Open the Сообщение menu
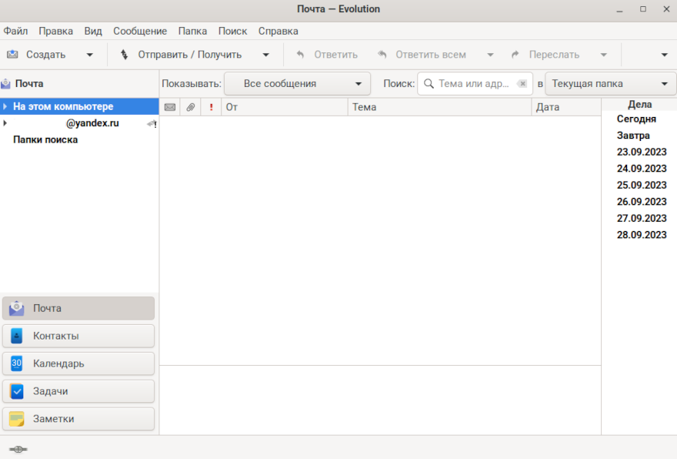Viewport: 677px width, 459px height. pyautogui.click(x=140, y=31)
